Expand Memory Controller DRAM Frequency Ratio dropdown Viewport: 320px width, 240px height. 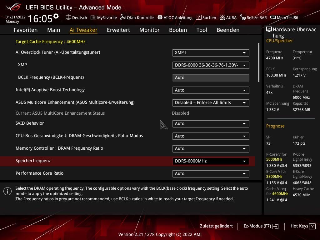click(211, 148)
